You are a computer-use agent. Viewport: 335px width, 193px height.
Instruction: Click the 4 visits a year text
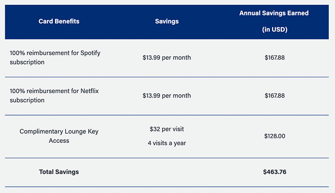tap(167, 143)
